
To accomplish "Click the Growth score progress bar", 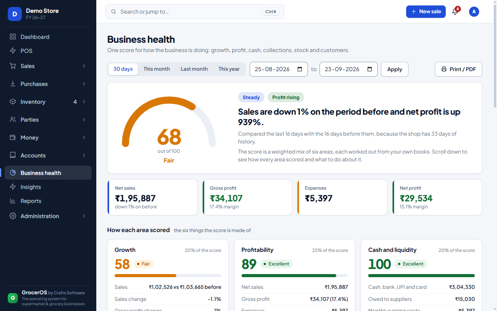I will tap(168, 276).
